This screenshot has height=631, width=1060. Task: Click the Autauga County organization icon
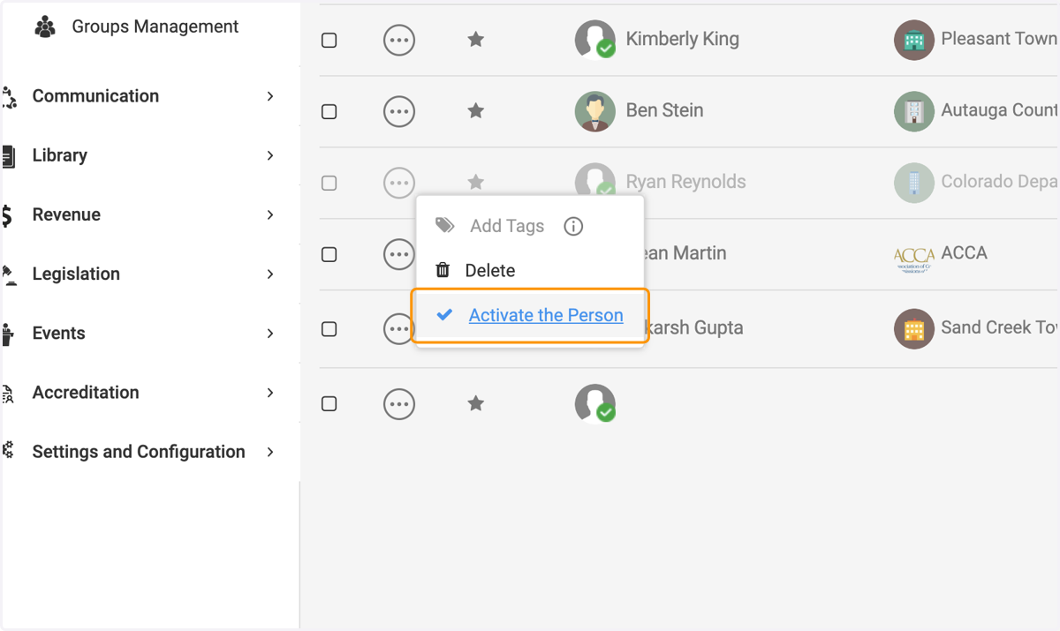(914, 111)
